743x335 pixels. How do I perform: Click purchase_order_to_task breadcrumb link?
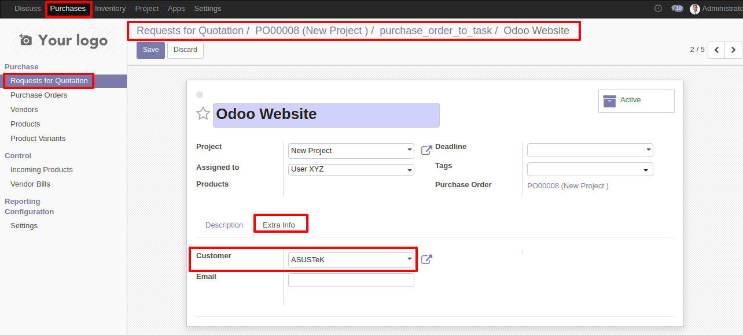coord(436,31)
